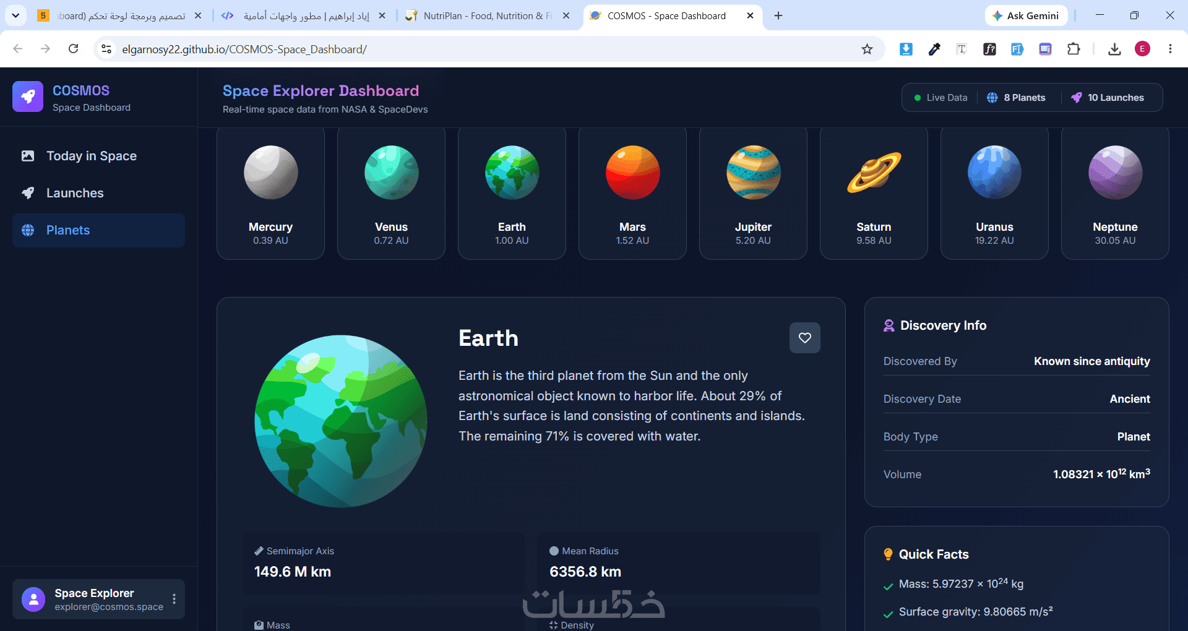The image size is (1188, 631).
Task: Open the eyedropper color picker extension
Action: click(934, 49)
